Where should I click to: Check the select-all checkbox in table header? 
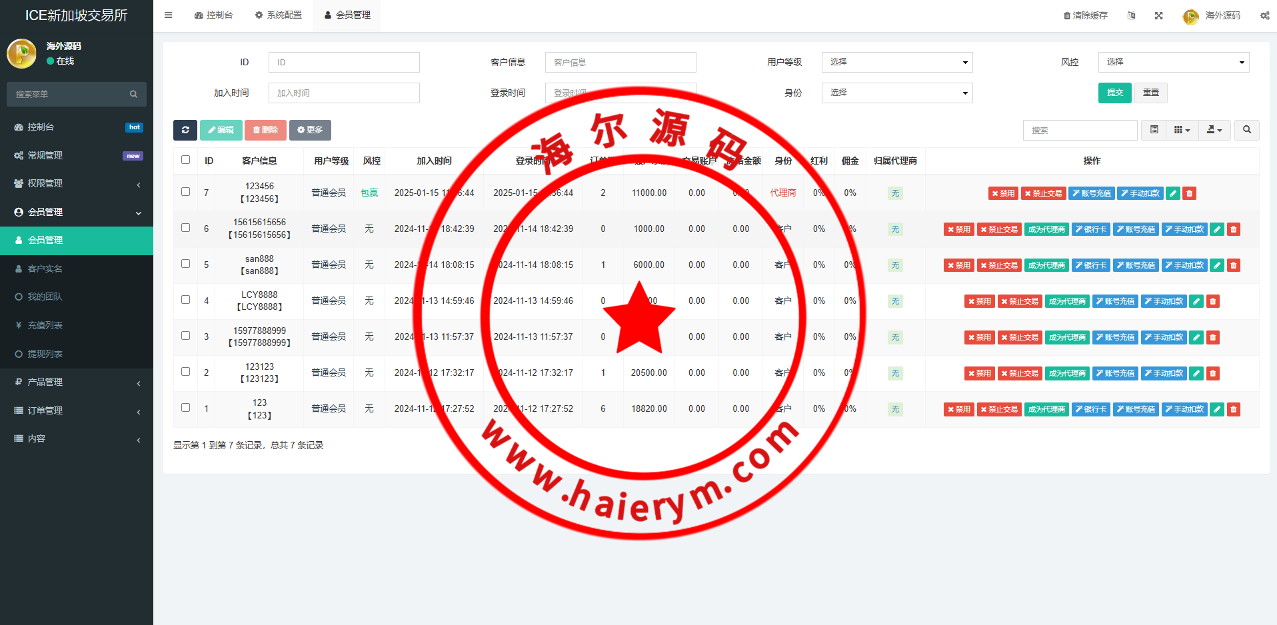coord(185,160)
